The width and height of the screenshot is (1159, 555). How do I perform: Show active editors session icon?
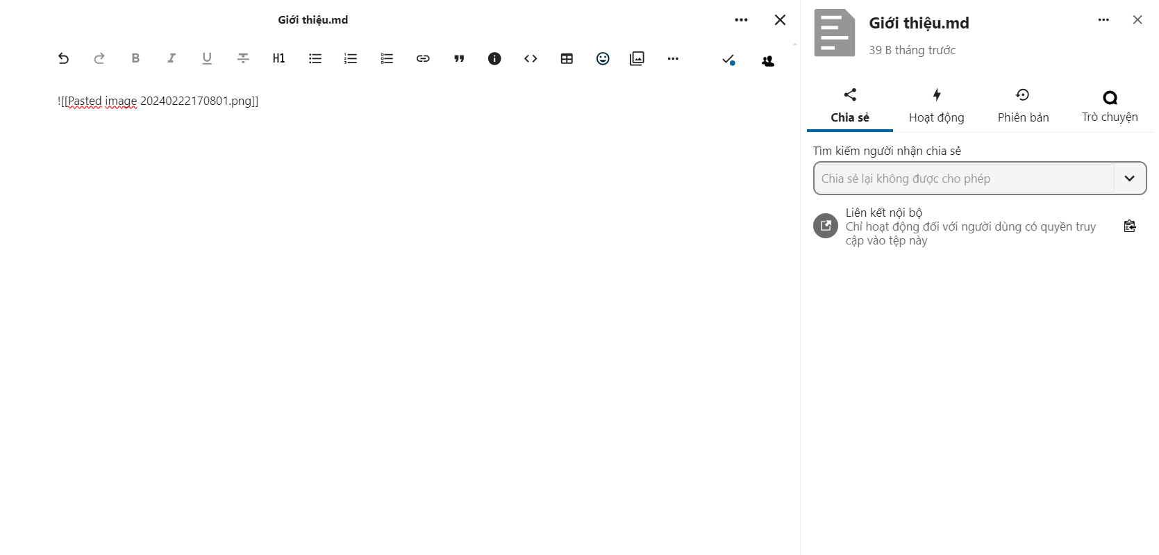(x=768, y=61)
